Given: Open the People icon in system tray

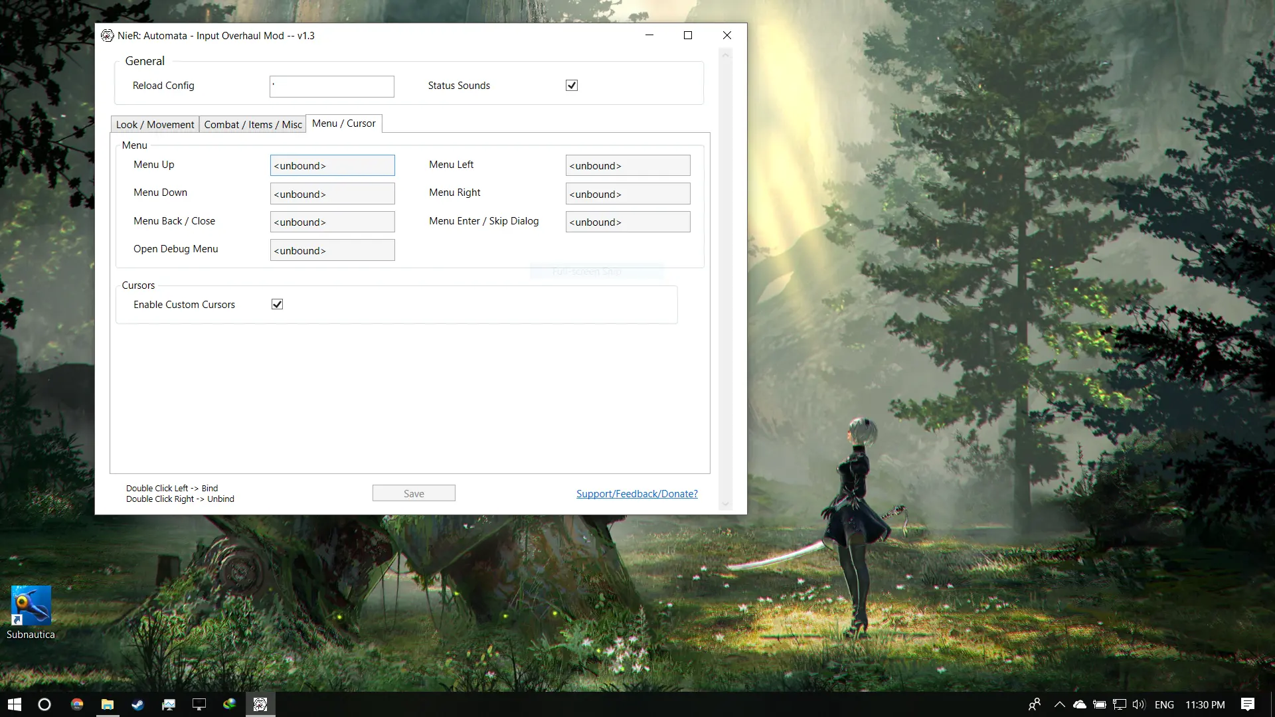Looking at the screenshot, I should coord(1035,704).
